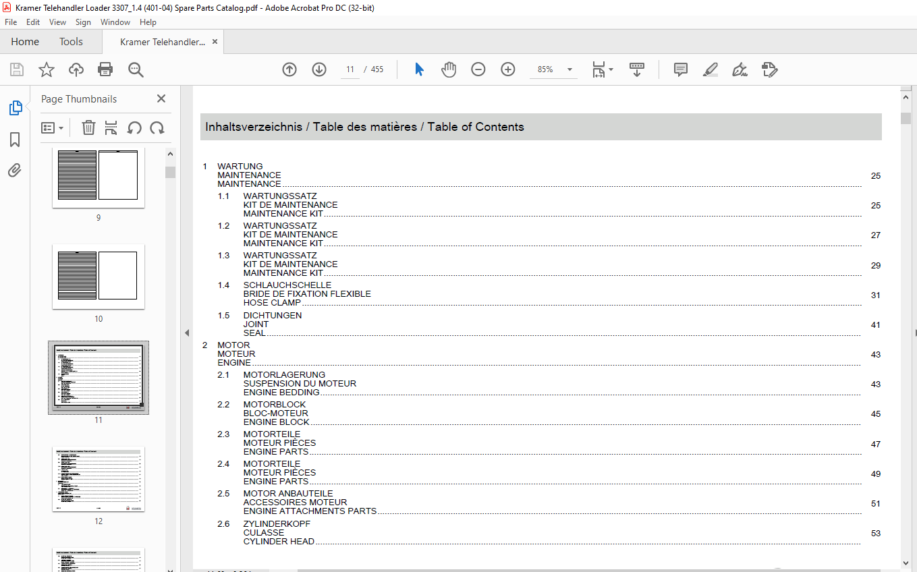Open the Edit menu

click(33, 22)
